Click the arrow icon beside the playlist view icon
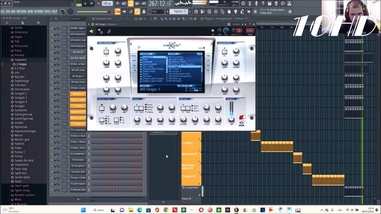 [124, 11]
